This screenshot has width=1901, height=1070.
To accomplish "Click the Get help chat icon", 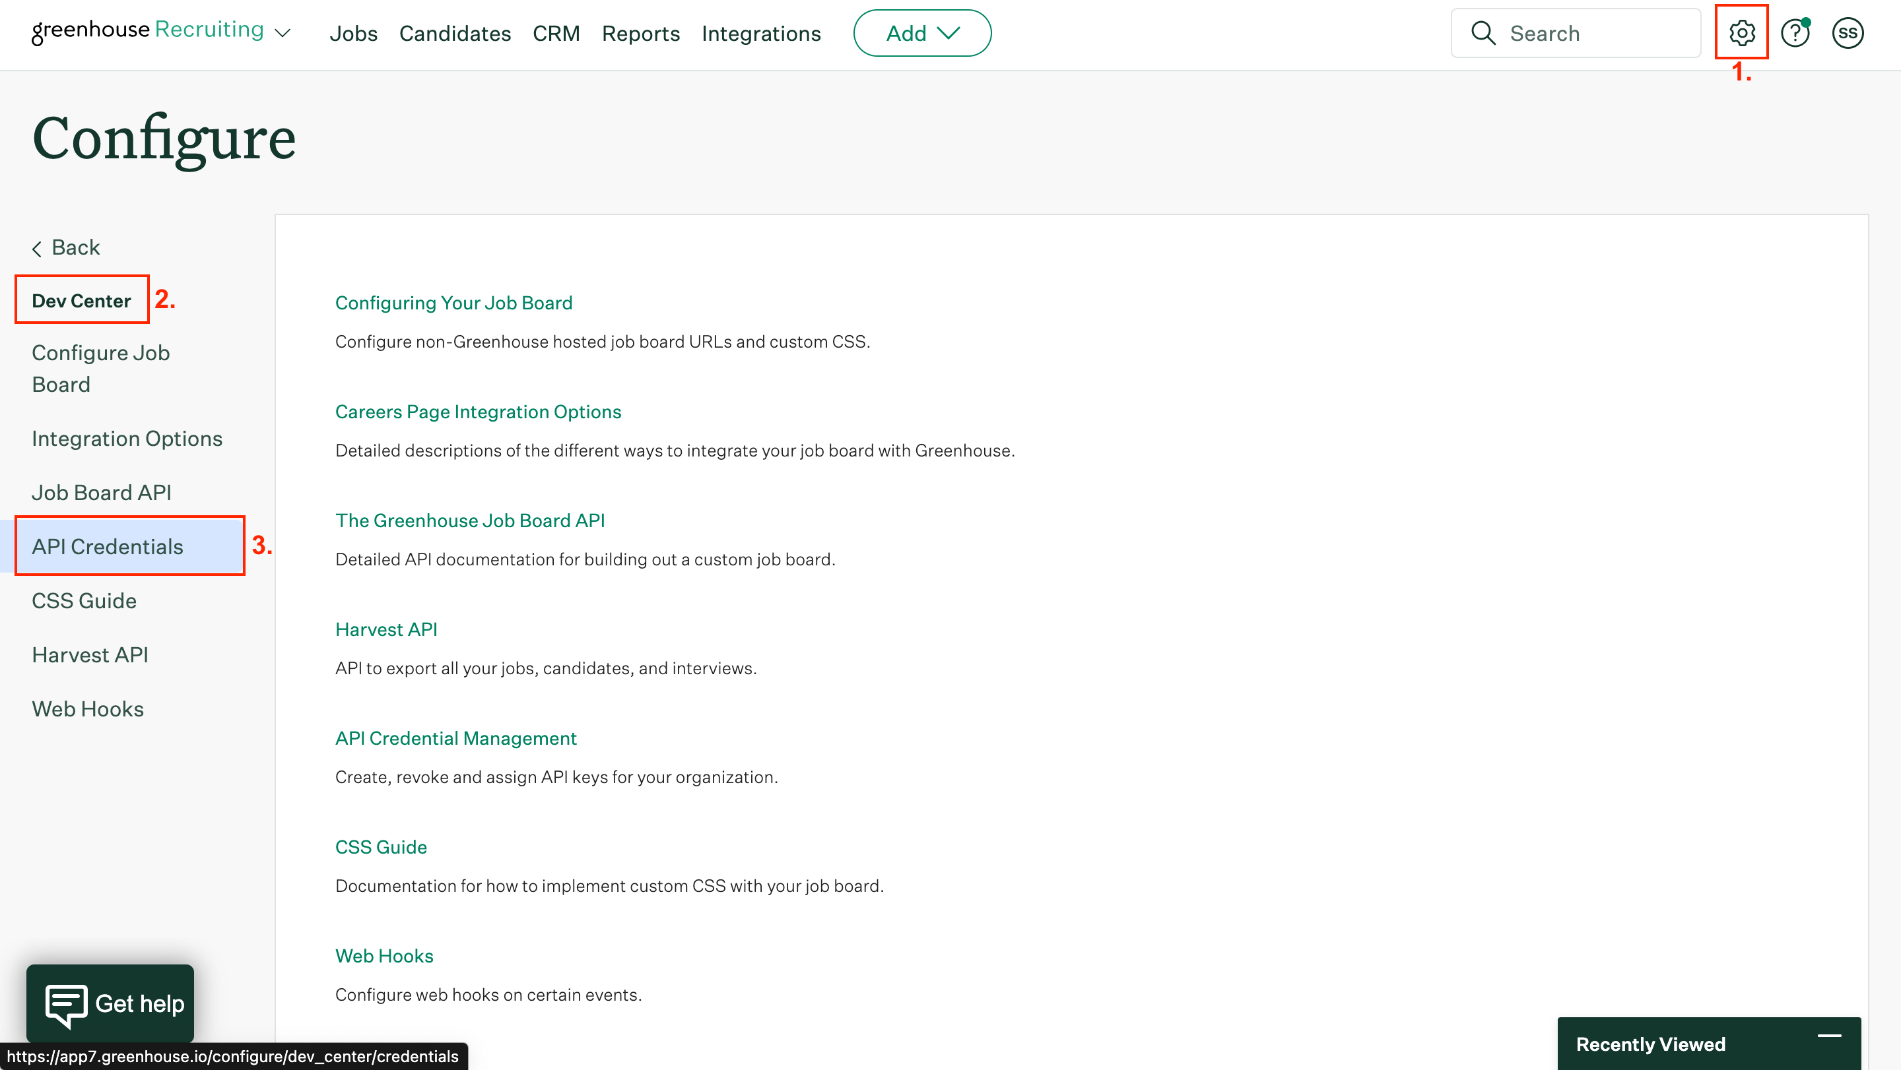I will [67, 1005].
